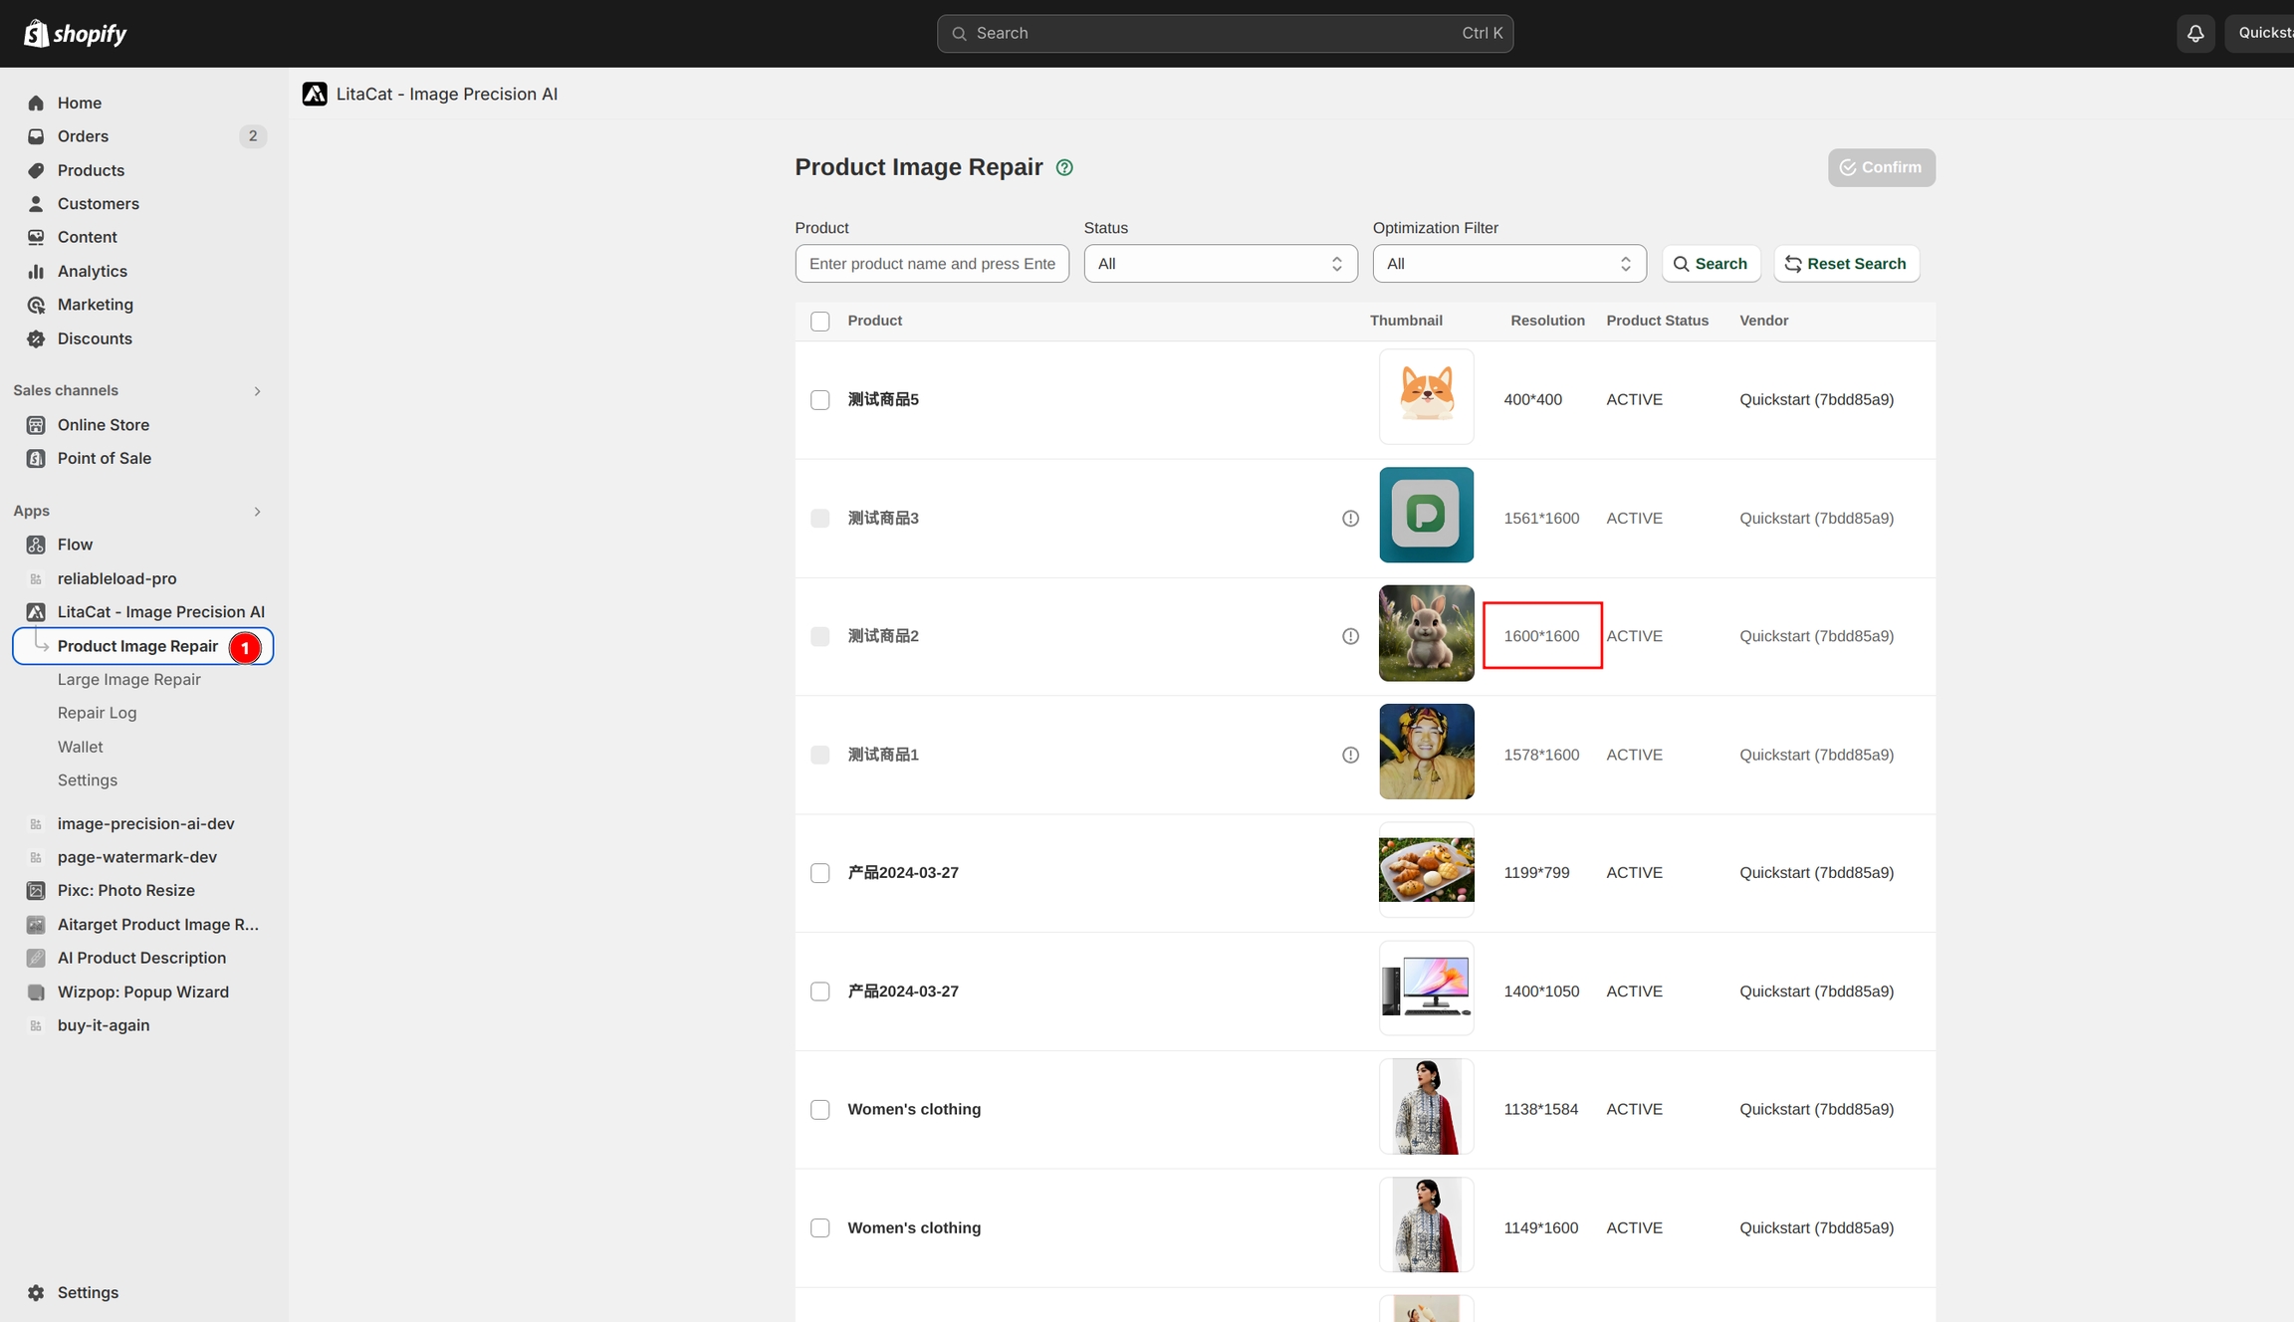This screenshot has height=1322, width=2294.
Task: Click the Shopify logo
Action: (76, 34)
